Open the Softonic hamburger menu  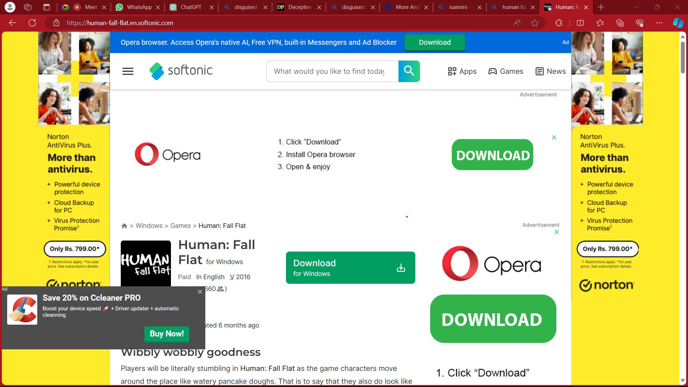(x=128, y=71)
